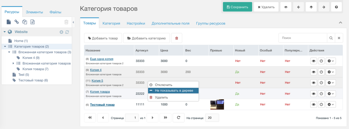
Task: Go up to the parent with the up arrow
Action: point(311,7)
